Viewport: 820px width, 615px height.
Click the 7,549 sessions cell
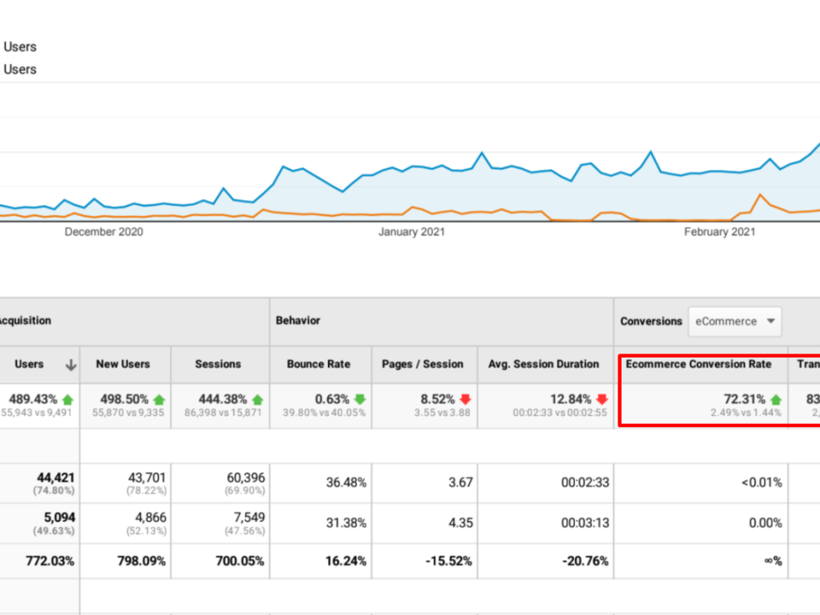[x=249, y=517]
